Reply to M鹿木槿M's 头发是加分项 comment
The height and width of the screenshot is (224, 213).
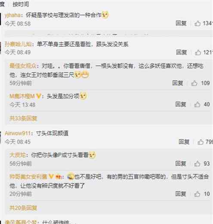[x=181, y=104]
